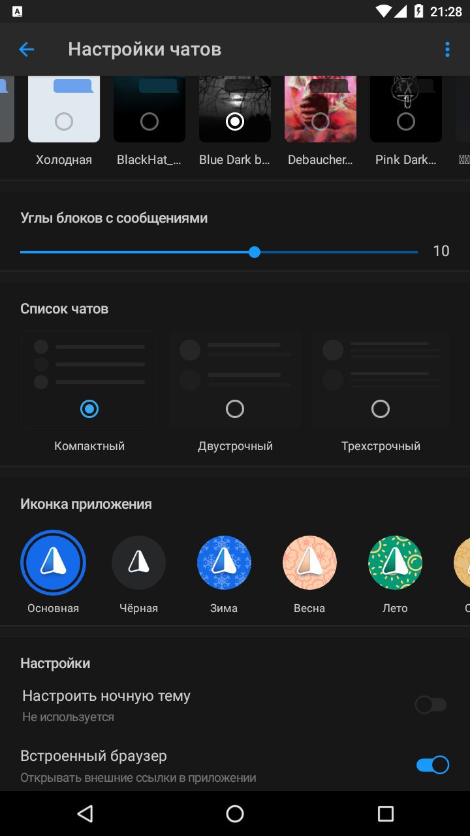Click the Иконка приложения heading
470x836 pixels.
[86, 504]
